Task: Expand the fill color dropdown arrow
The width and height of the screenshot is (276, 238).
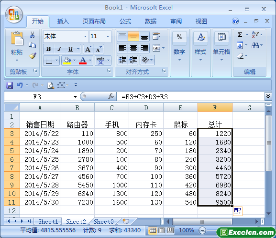Action: point(74,61)
